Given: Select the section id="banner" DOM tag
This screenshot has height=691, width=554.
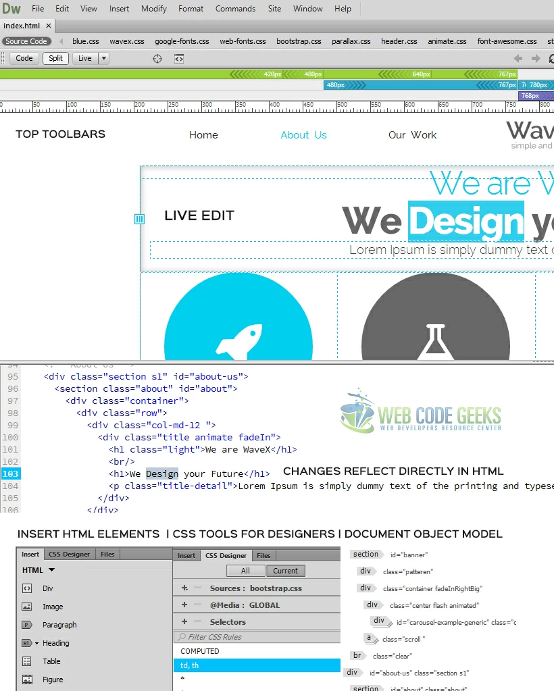Looking at the screenshot, I should 367,555.
